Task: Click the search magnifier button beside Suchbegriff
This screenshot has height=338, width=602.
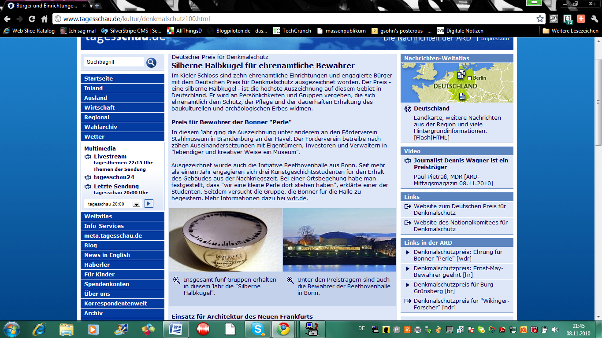Action: point(151,62)
